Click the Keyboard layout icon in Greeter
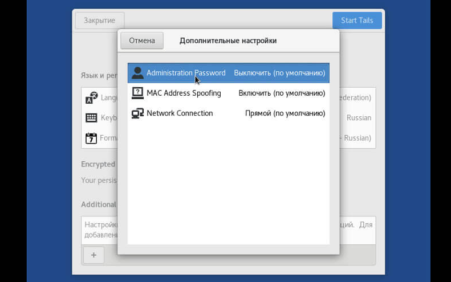The height and width of the screenshot is (282, 451). point(91,117)
